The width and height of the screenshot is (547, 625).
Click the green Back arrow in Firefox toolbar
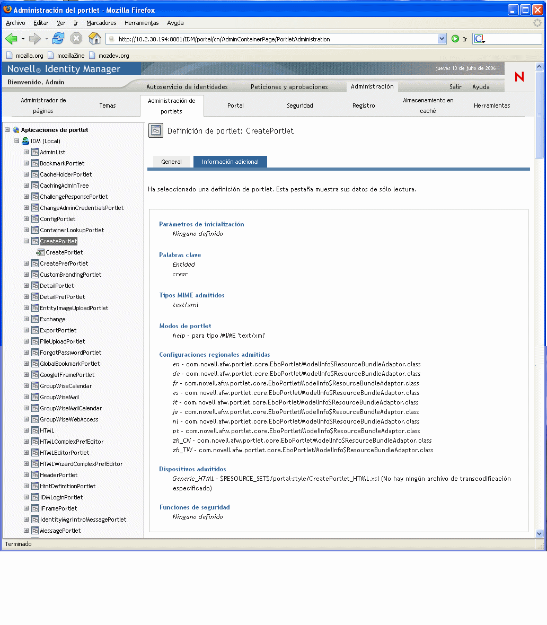tap(11, 39)
